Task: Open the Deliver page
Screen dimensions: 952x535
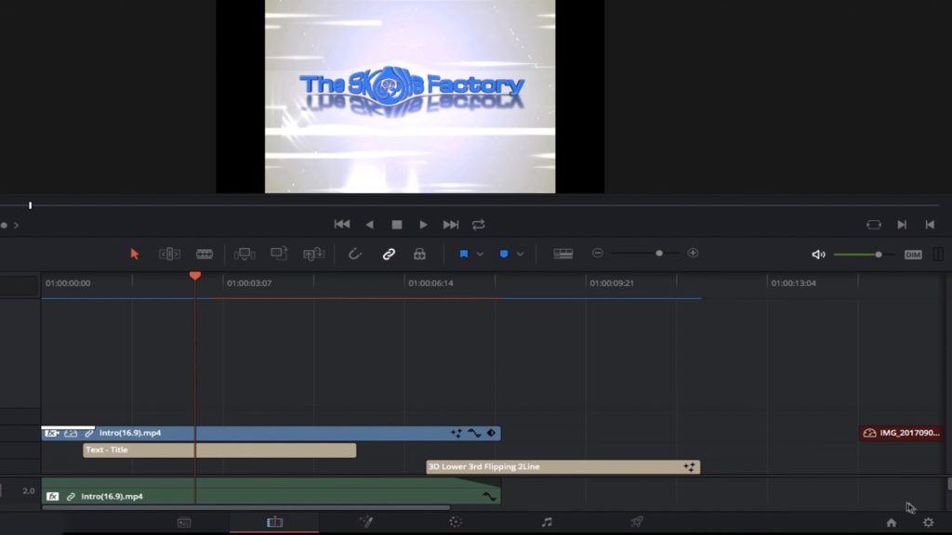Action: 639,522
